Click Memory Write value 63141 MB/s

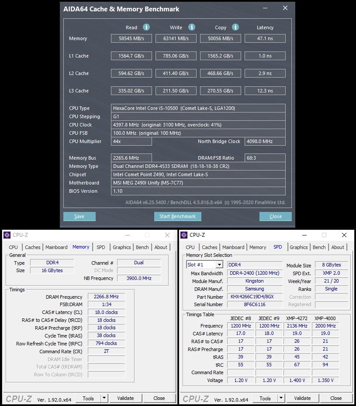[176, 38]
